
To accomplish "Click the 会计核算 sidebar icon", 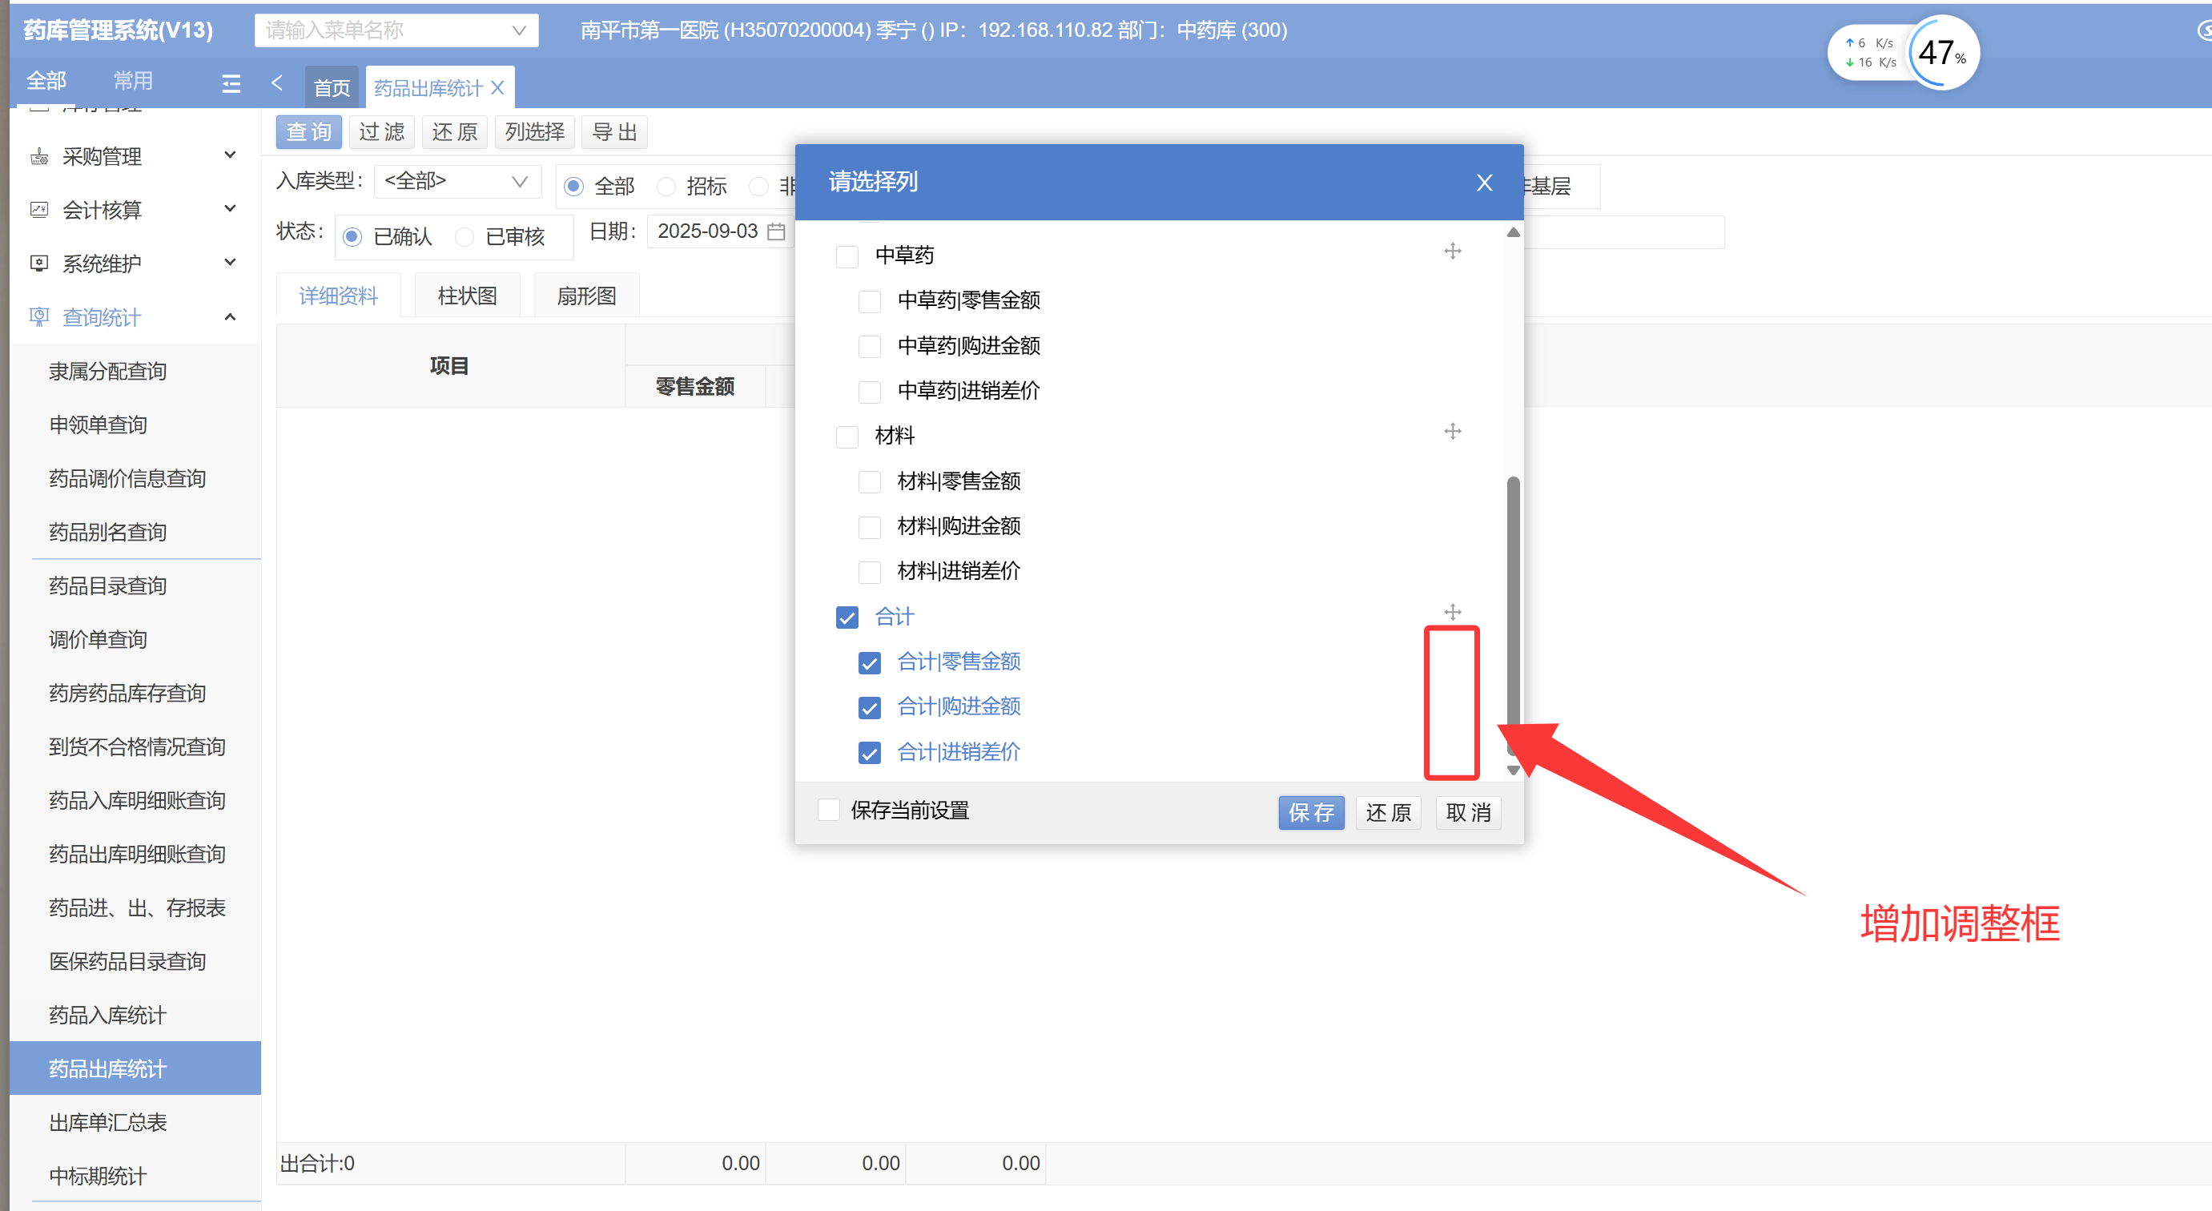I will [38, 210].
